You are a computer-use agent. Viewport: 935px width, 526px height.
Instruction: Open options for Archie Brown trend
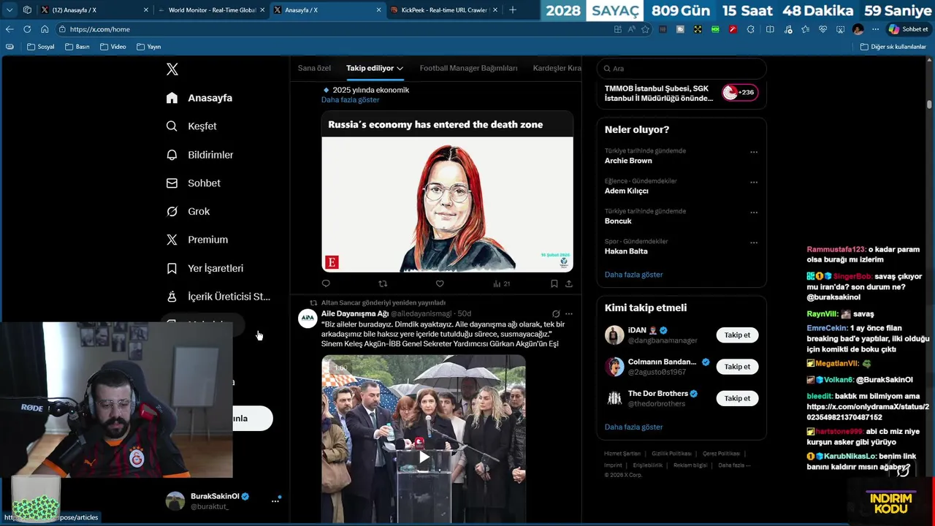coord(754,152)
